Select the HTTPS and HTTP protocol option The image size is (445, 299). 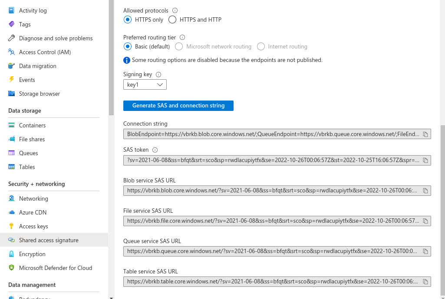(172, 19)
